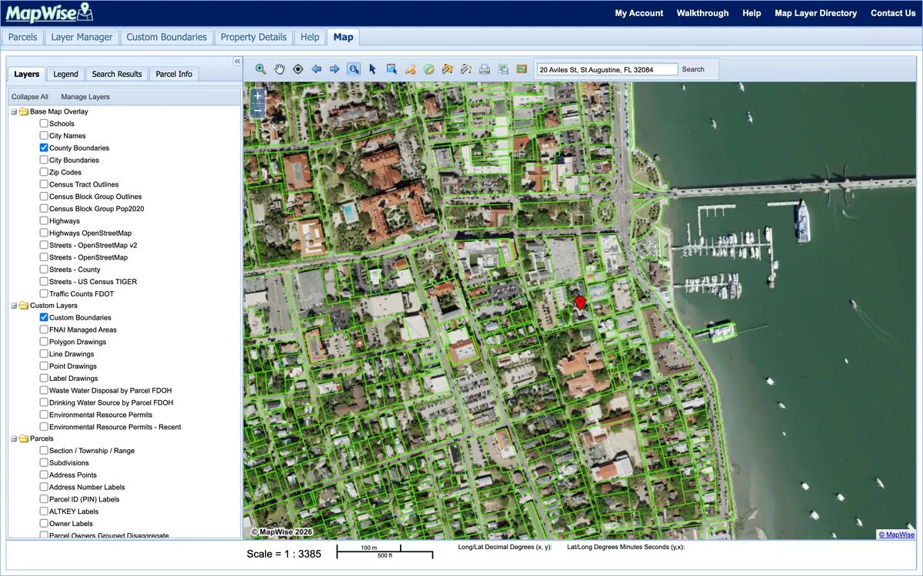Select the Identify info tool
The width and height of the screenshot is (923, 576).
353,69
